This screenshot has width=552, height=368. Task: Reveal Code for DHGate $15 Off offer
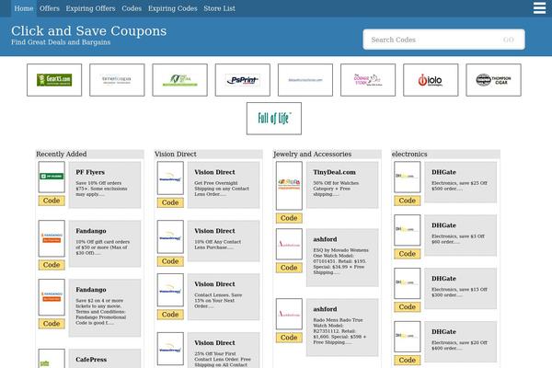tap(408, 306)
